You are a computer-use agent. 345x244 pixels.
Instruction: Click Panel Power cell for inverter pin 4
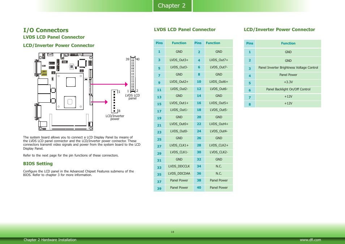[288, 75]
